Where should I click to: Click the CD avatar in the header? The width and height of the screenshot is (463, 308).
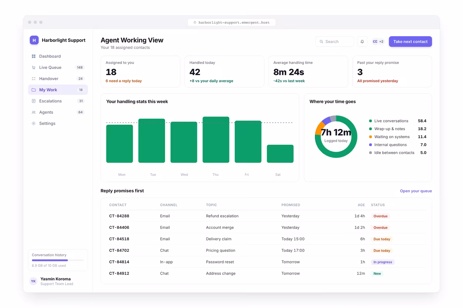pos(375,42)
